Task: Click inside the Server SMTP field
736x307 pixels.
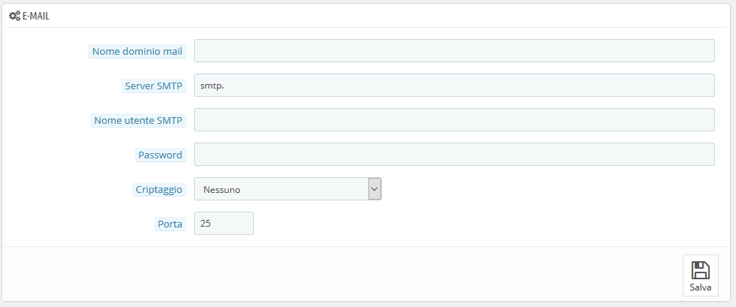Action: pos(454,86)
